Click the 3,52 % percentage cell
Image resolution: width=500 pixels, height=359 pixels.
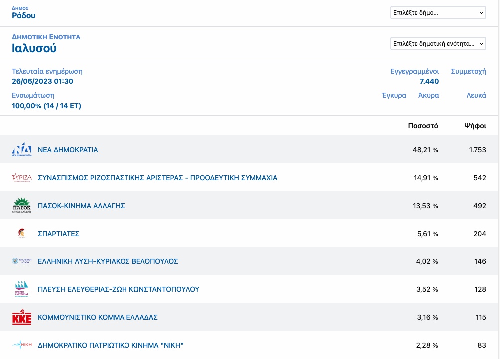click(x=427, y=289)
